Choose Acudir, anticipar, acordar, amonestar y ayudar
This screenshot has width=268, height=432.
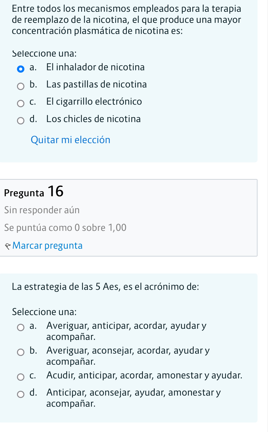coord(21,377)
